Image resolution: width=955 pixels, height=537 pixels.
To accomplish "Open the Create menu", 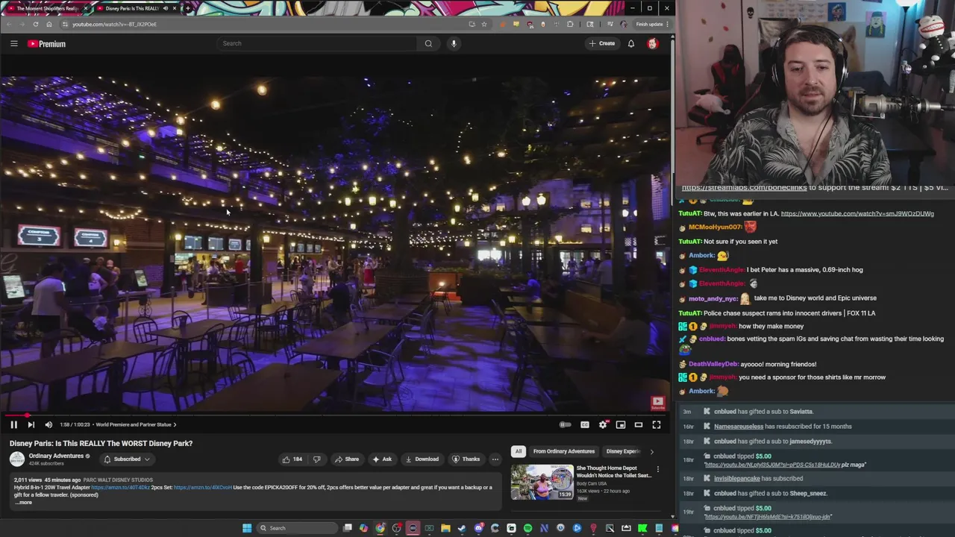I will (x=602, y=43).
